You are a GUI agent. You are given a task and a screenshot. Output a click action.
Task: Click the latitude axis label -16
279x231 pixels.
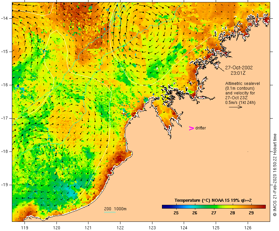4,85
